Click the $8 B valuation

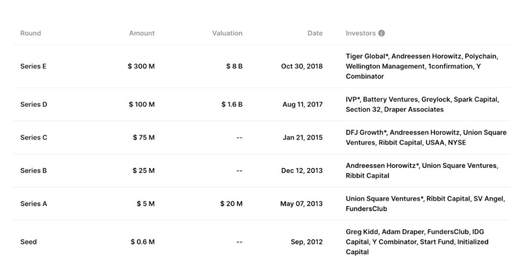(234, 66)
